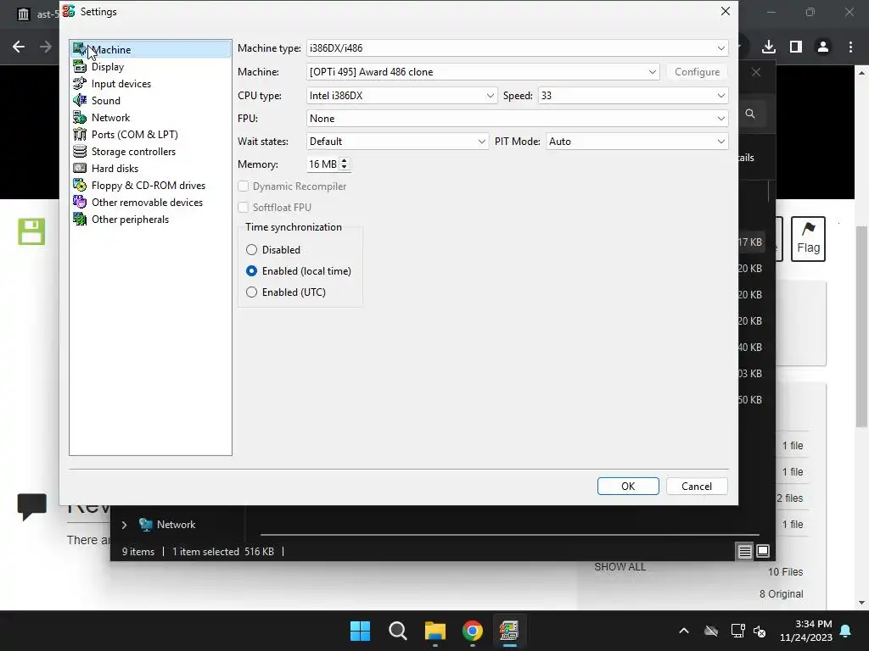Select the Hard disks settings page
This screenshot has height=651, width=869.
[x=115, y=169]
